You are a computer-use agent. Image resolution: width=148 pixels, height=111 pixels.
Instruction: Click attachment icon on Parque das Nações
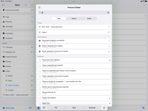tap(110, 98)
